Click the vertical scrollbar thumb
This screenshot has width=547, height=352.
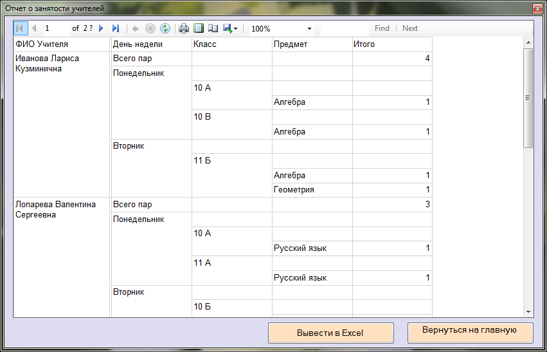coord(528,98)
